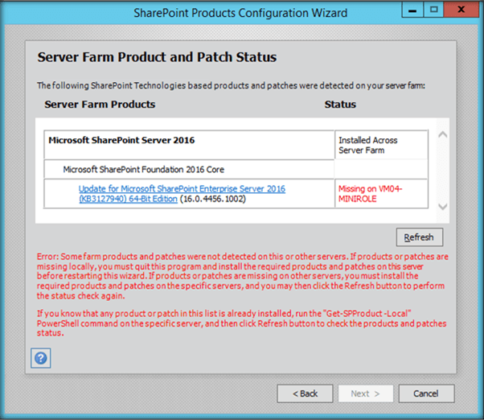Click the Server Farm Products column header

(x=100, y=105)
